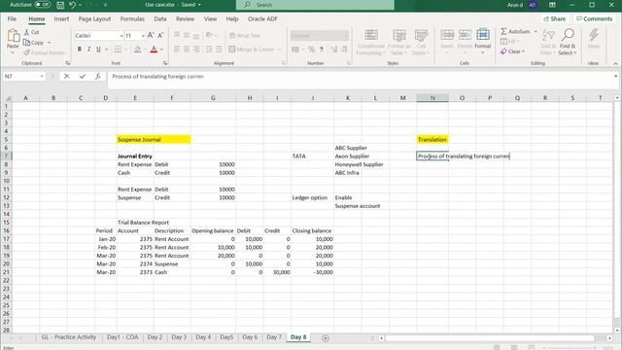This screenshot has height=350, width=622.
Task: Switch to the Insert ribbon tab
Action: pos(61,18)
